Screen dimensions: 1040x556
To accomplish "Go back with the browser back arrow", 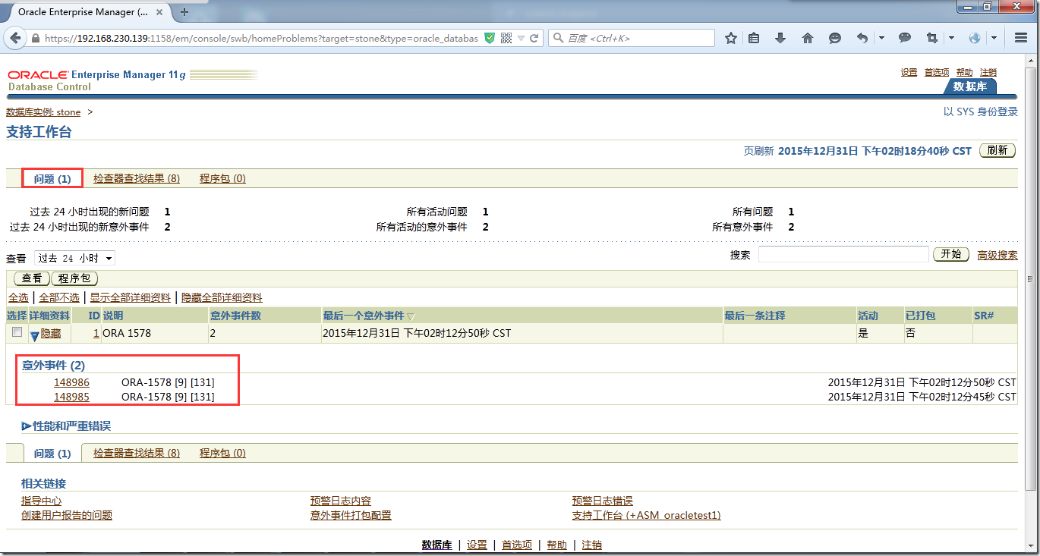I will click(x=15, y=38).
